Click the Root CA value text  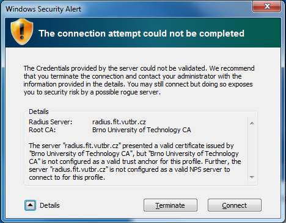(142, 130)
